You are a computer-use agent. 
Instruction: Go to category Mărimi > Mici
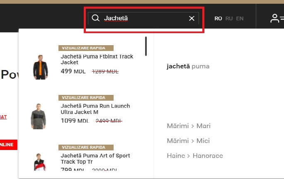pos(188,140)
